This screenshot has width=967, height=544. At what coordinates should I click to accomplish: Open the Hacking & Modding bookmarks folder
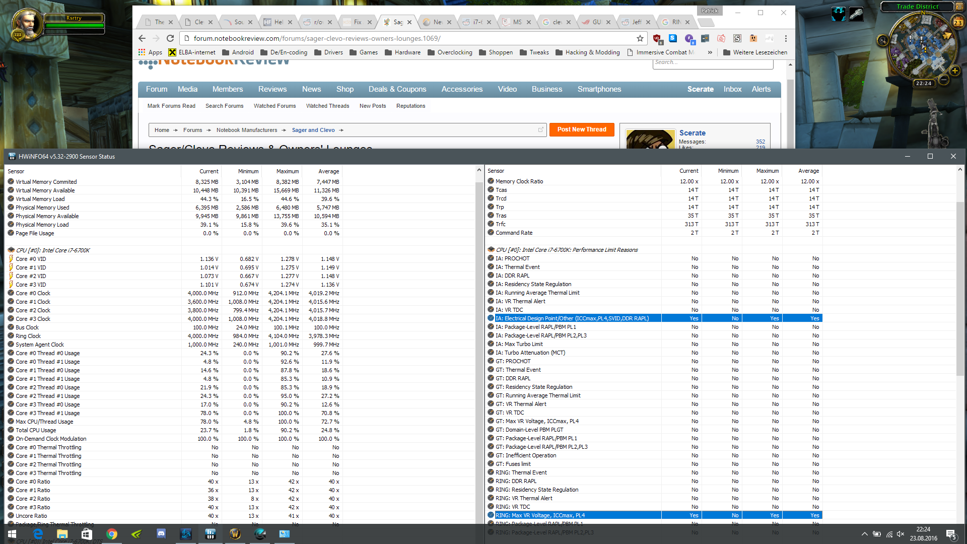point(587,52)
